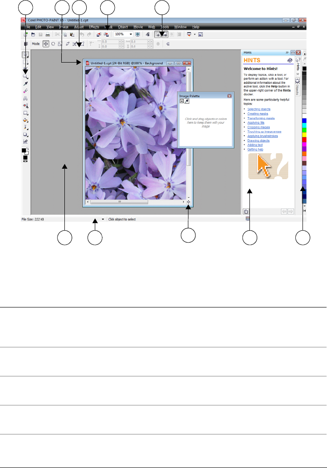Image resolution: width=327 pixels, height=468 pixels.
Task: Click the home icon in Hints docker
Action: [246, 211]
